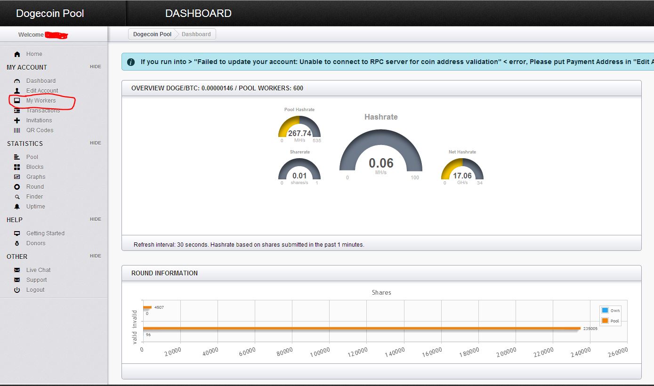Click the Refresh interval footer text
Screen dimensions: 654x386
point(249,245)
